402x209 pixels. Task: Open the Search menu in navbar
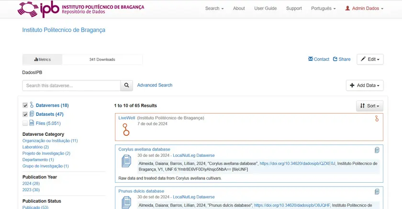click(214, 9)
